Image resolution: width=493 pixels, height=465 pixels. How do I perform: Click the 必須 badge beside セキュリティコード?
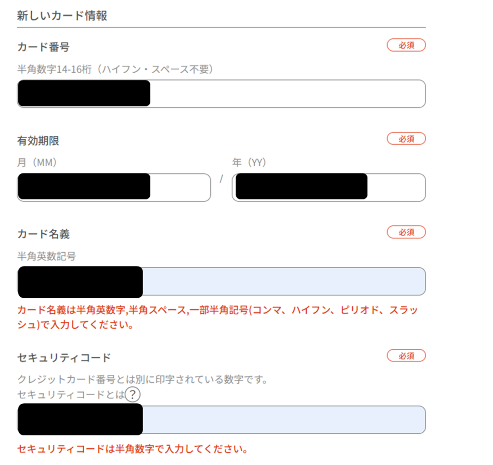(406, 356)
